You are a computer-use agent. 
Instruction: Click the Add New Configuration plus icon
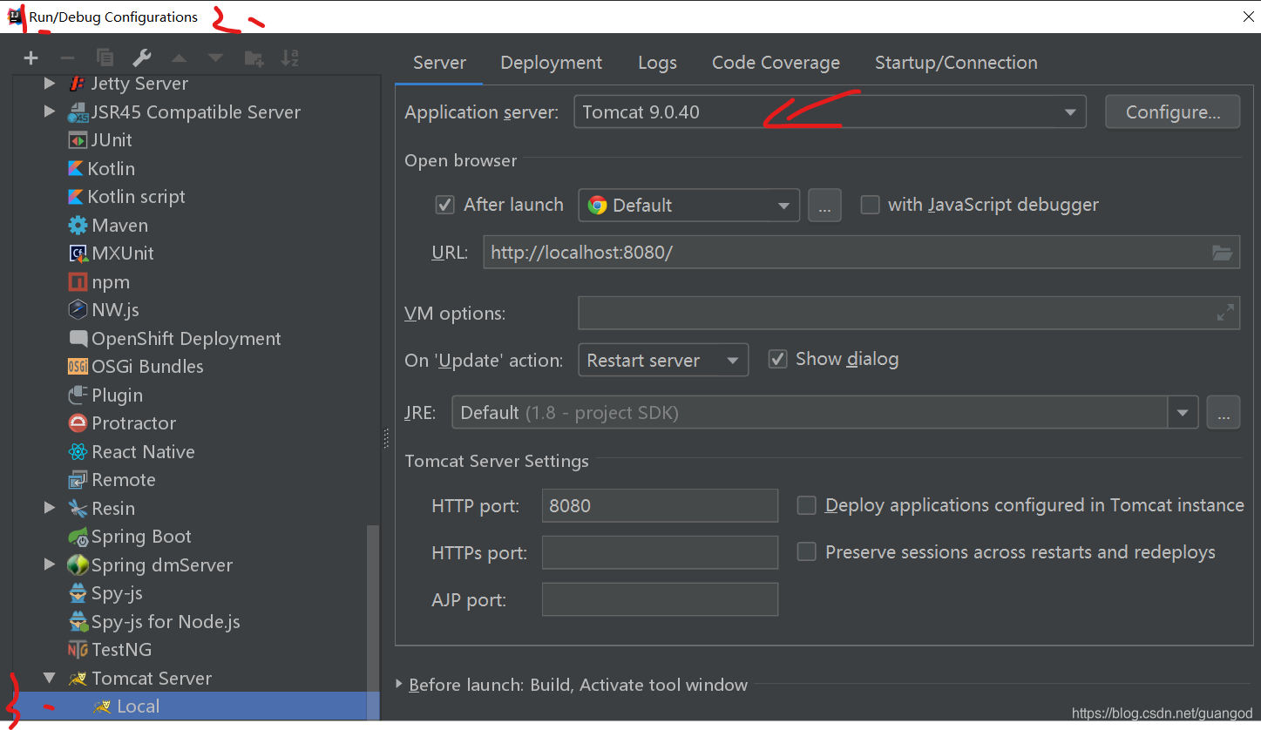coord(31,58)
